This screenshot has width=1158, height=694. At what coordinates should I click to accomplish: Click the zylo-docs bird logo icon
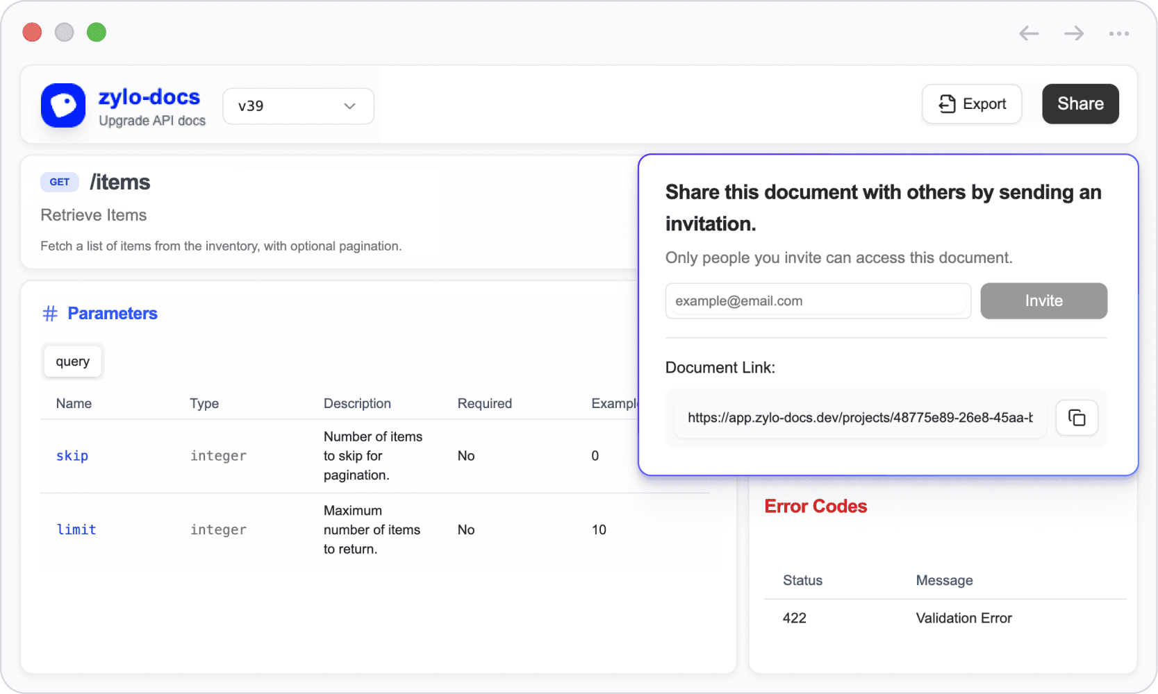[63, 105]
